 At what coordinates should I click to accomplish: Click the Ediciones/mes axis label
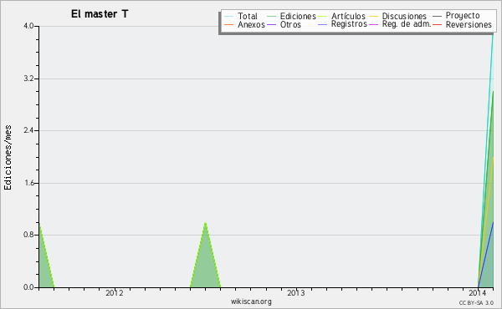point(8,158)
